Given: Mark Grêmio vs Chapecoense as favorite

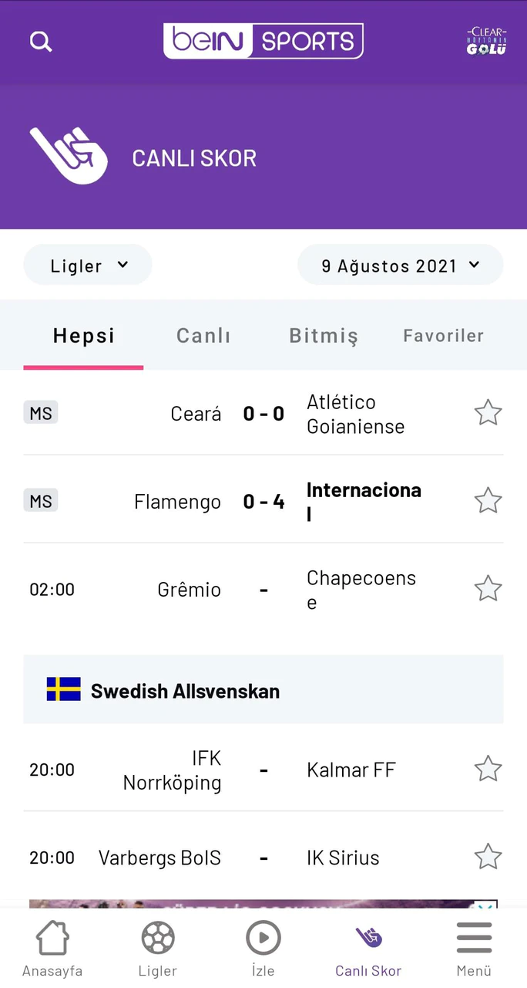Looking at the screenshot, I should click(488, 589).
